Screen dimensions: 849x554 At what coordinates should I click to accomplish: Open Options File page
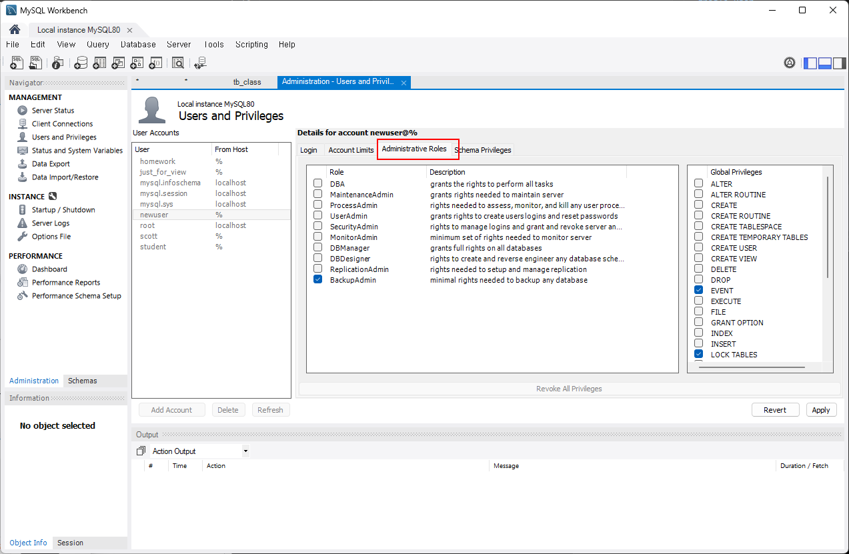tap(51, 237)
